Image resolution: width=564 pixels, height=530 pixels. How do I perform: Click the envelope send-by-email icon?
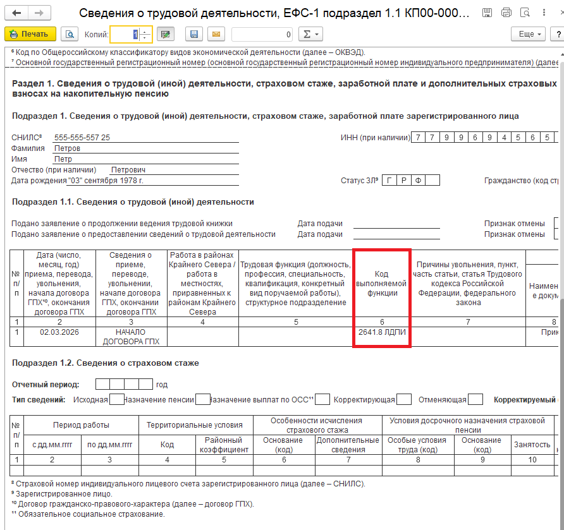coord(216,34)
